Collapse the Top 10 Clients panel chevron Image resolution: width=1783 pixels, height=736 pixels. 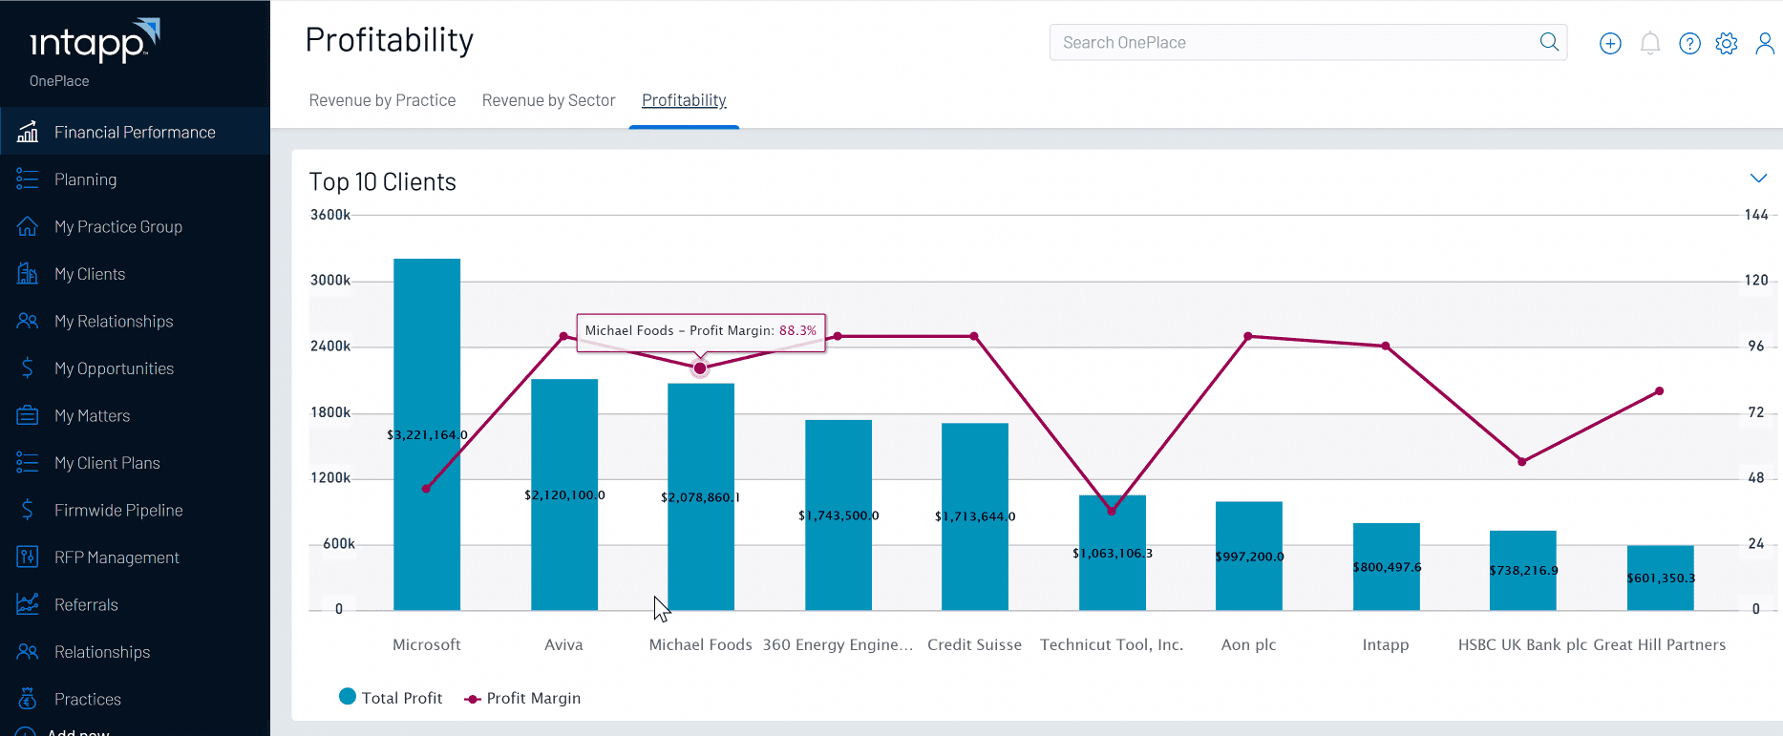(x=1758, y=179)
